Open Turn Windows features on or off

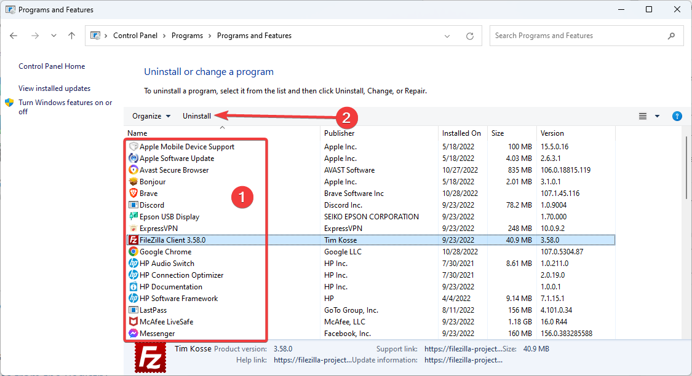pyautogui.click(x=65, y=107)
